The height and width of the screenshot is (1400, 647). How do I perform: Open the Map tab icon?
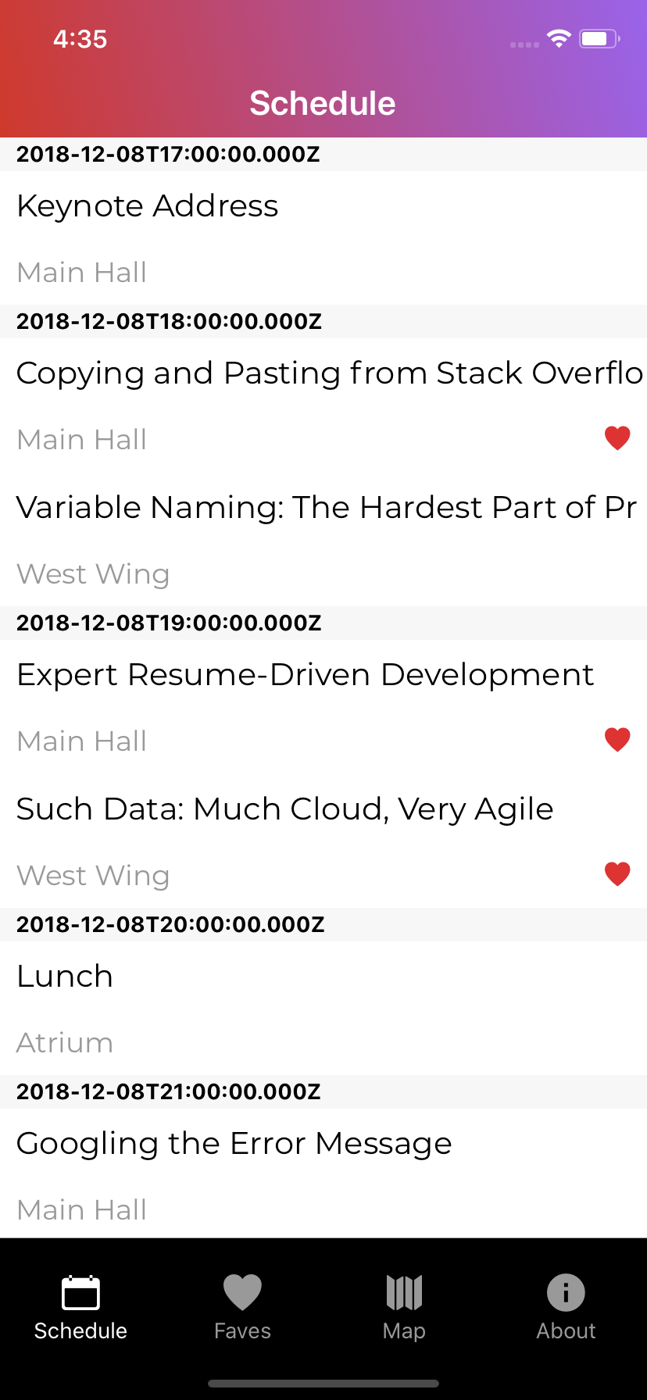404,1292
